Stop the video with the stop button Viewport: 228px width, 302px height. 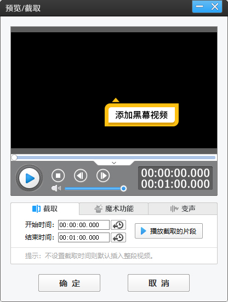coord(58,176)
